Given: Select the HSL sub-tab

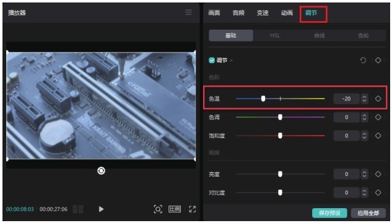Looking at the screenshot, I should pos(275,35).
